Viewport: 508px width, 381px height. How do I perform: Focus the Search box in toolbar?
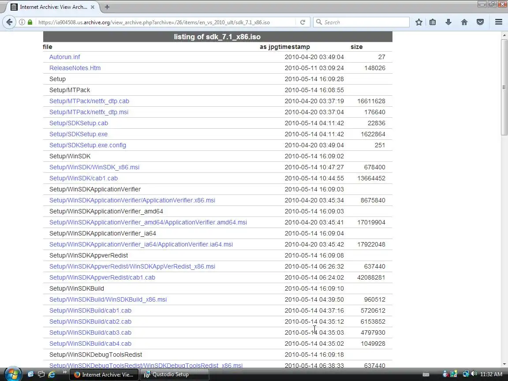coord(361,22)
